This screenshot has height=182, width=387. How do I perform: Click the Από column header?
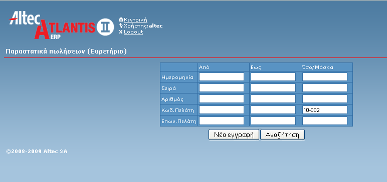[204, 67]
